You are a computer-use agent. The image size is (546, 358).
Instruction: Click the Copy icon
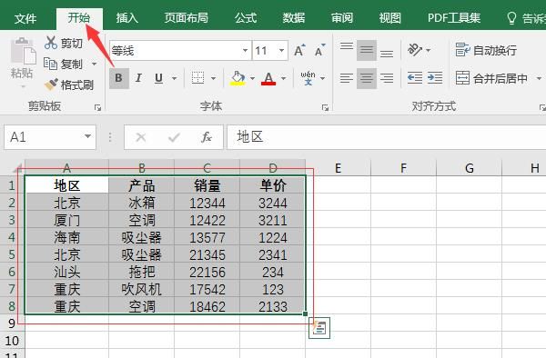point(51,64)
